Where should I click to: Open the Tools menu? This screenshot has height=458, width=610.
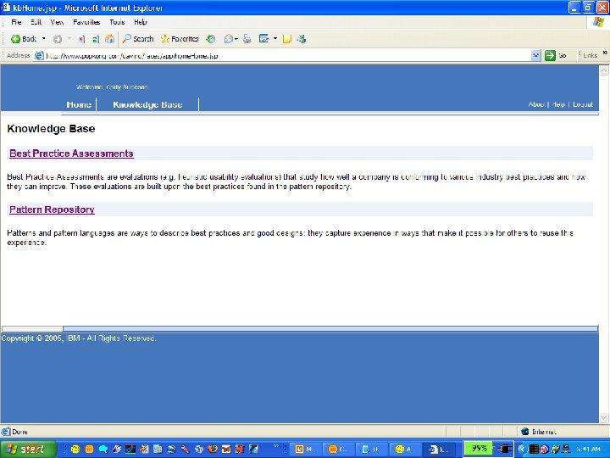pos(117,22)
